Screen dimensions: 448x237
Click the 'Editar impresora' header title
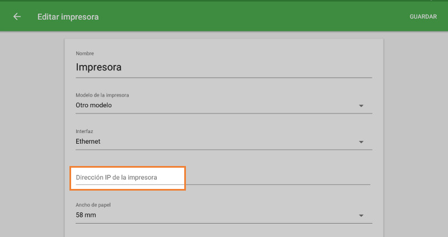pos(68,17)
